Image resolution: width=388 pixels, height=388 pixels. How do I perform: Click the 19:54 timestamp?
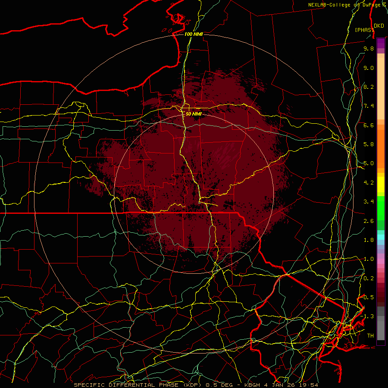(x=308, y=385)
